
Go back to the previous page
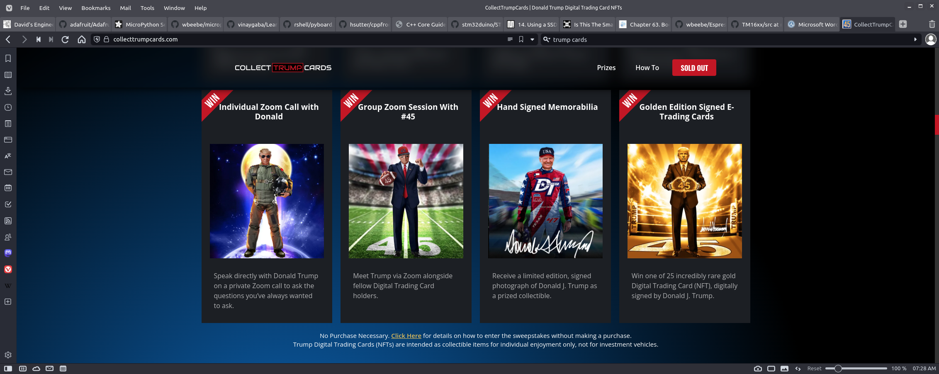8,39
